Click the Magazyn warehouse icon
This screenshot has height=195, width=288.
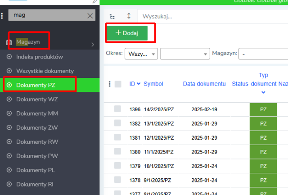(x=9, y=42)
